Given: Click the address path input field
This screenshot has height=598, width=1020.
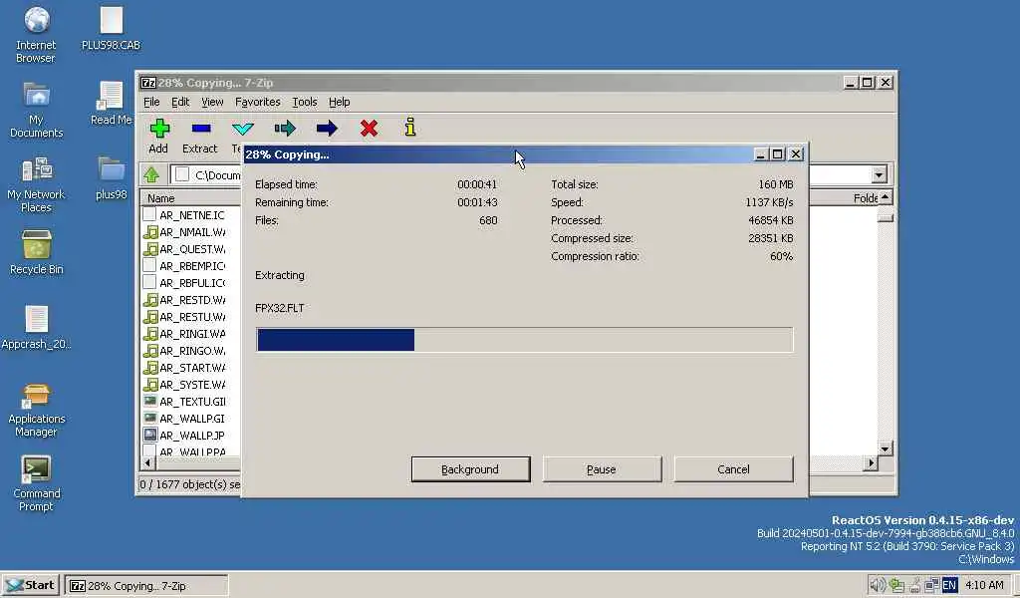Looking at the screenshot, I should coord(205,174).
